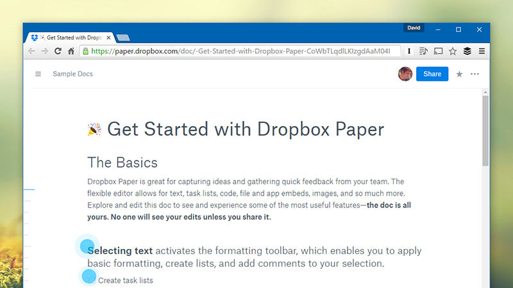This screenshot has width=513, height=288.
Task: Open the Chrome hamburger menu
Action: 482,51
